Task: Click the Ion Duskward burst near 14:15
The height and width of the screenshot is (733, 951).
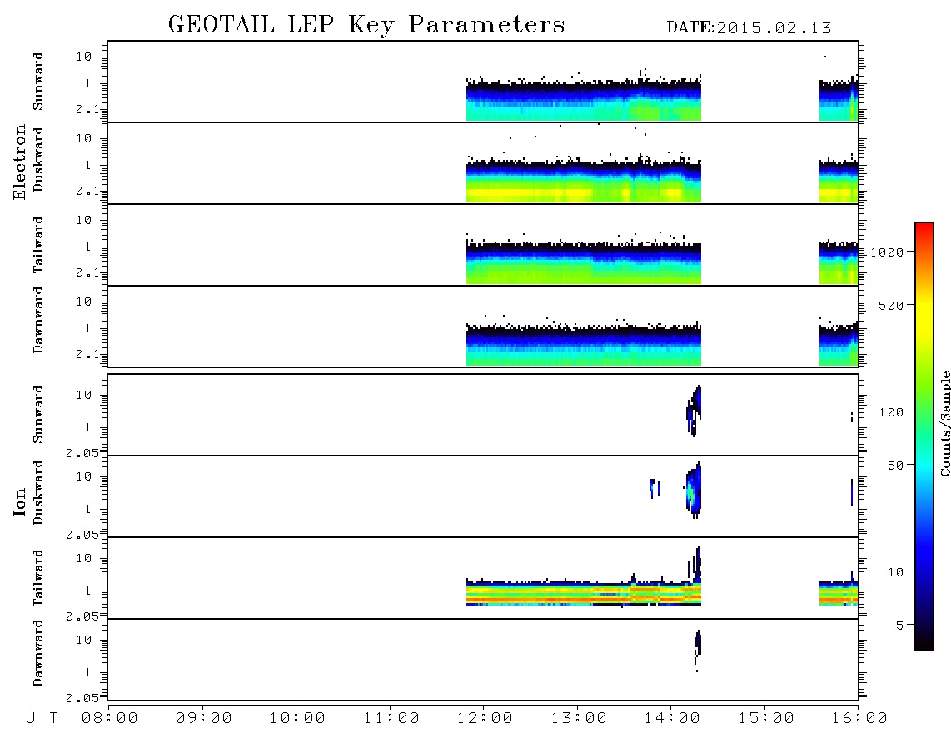Action: pos(693,491)
